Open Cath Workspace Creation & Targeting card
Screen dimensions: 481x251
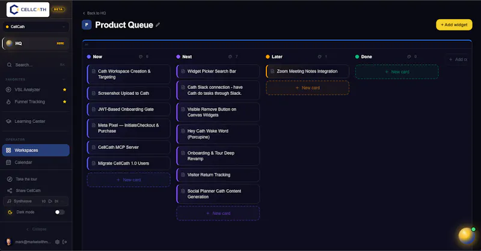tap(129, 74)
